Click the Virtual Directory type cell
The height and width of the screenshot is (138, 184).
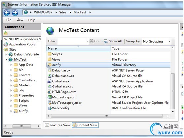(x=124, y=65)
